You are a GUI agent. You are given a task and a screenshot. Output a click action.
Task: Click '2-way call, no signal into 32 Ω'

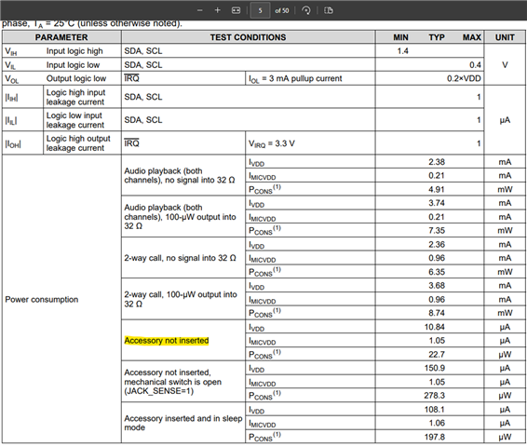180,258
